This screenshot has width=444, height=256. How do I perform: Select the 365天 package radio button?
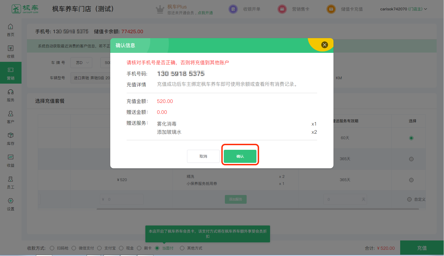click(x=411, y=159)
